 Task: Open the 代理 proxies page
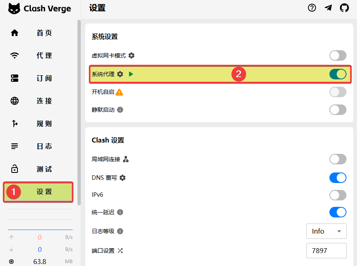[38, 55]
